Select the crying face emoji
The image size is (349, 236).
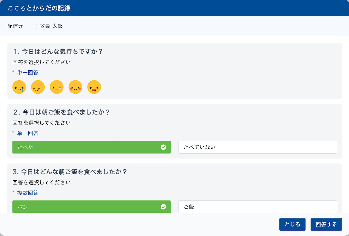tap(19, 87)
